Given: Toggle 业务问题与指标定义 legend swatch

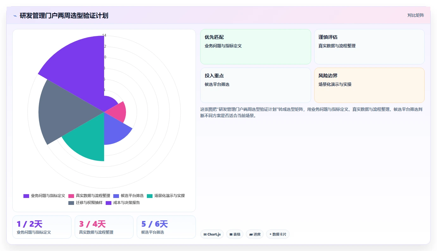Looking at the screenshot, I should pyautogui.click(x=26, y=196).
